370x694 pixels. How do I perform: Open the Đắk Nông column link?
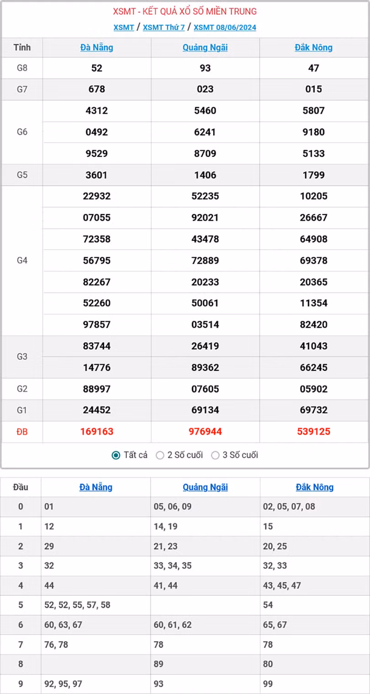[x=314, y=48]
